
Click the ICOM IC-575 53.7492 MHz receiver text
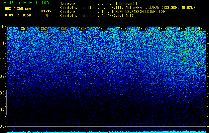[x=134, y=12]
